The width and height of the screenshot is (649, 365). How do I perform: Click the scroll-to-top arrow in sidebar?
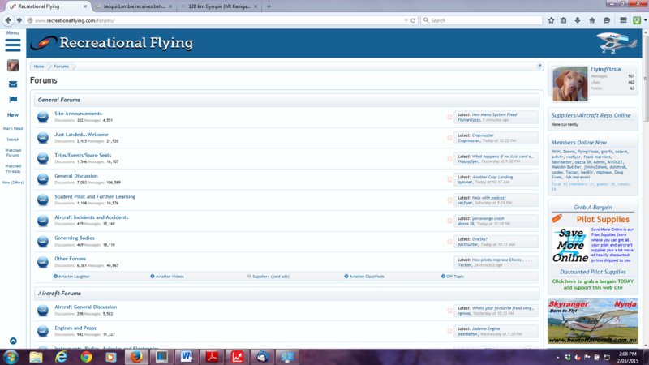[13, 341]
